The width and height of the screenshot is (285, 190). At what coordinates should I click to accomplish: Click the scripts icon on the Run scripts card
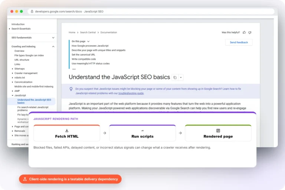(142, 131)
